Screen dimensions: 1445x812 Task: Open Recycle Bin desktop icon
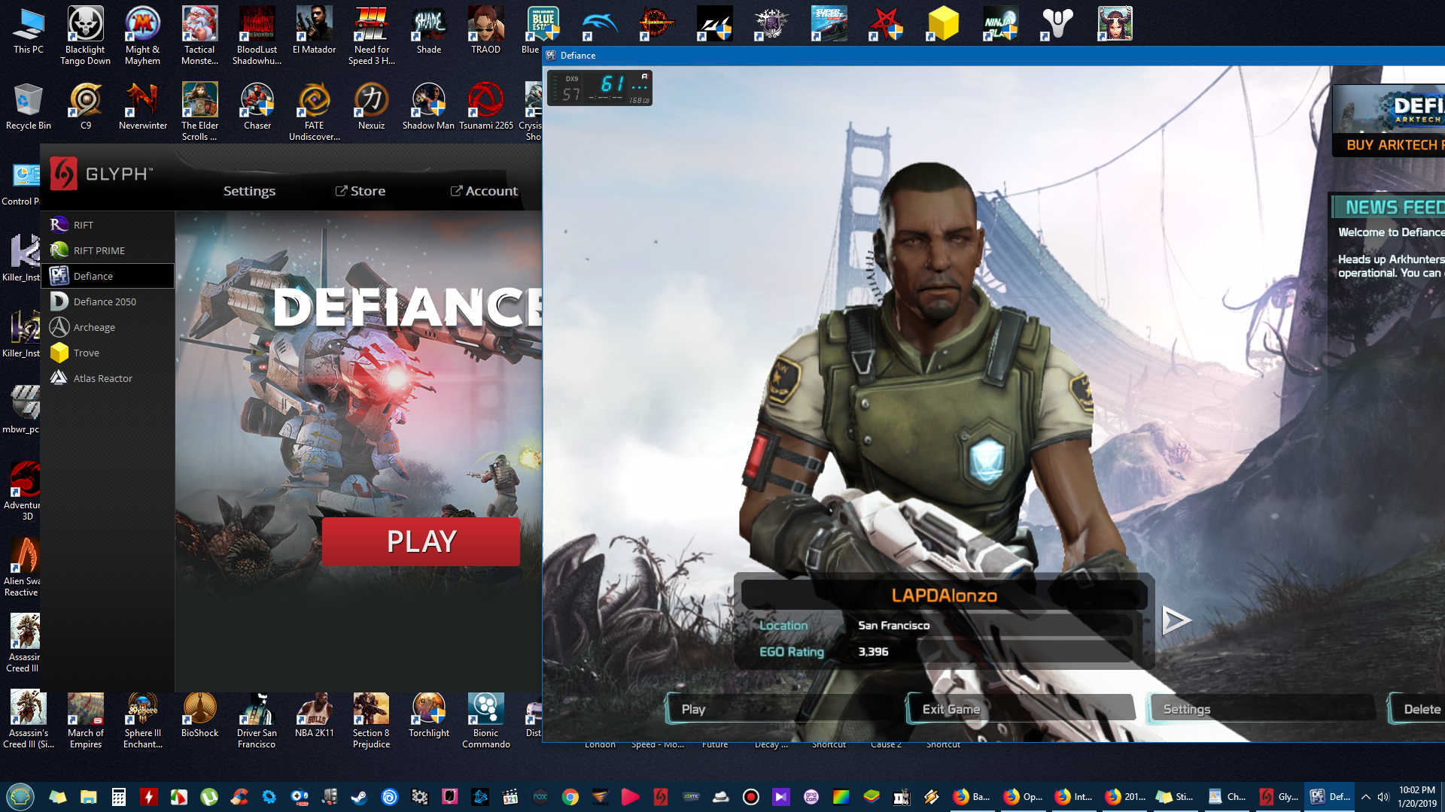pyautogui.click(x=29, y=107)
